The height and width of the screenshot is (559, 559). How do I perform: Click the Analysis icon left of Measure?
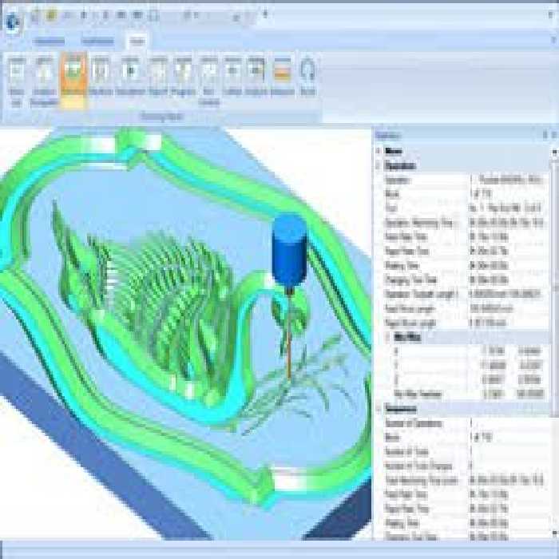(x=256, y=73)
